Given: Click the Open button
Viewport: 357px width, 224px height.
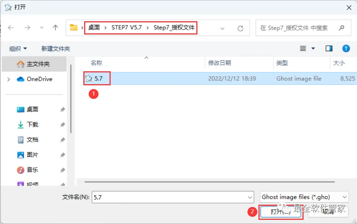Looking at the screenshot, I should pyautogui.click(x=280, y=212).
